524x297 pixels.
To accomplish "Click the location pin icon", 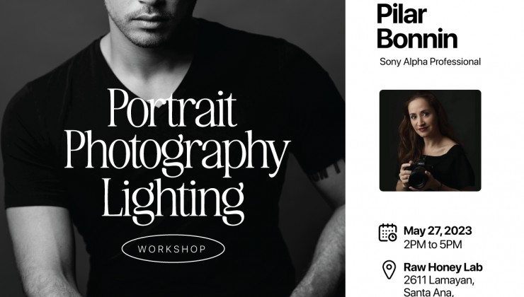I will pos(389,269).
